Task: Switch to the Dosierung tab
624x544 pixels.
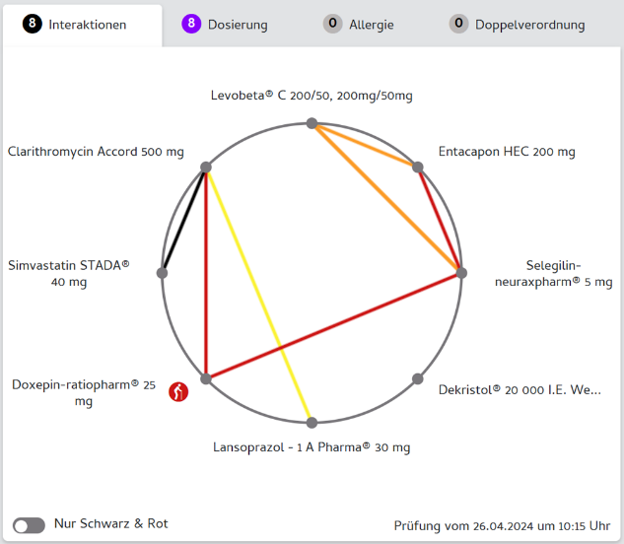Action: (x=237, y=25)
